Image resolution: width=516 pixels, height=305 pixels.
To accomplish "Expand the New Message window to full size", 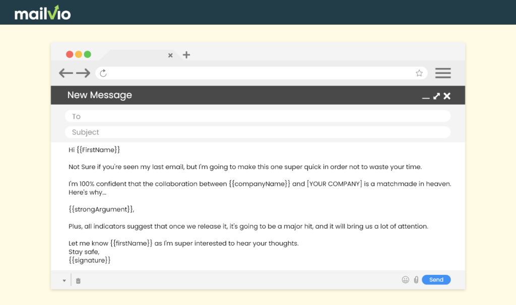I will [436, 96].
